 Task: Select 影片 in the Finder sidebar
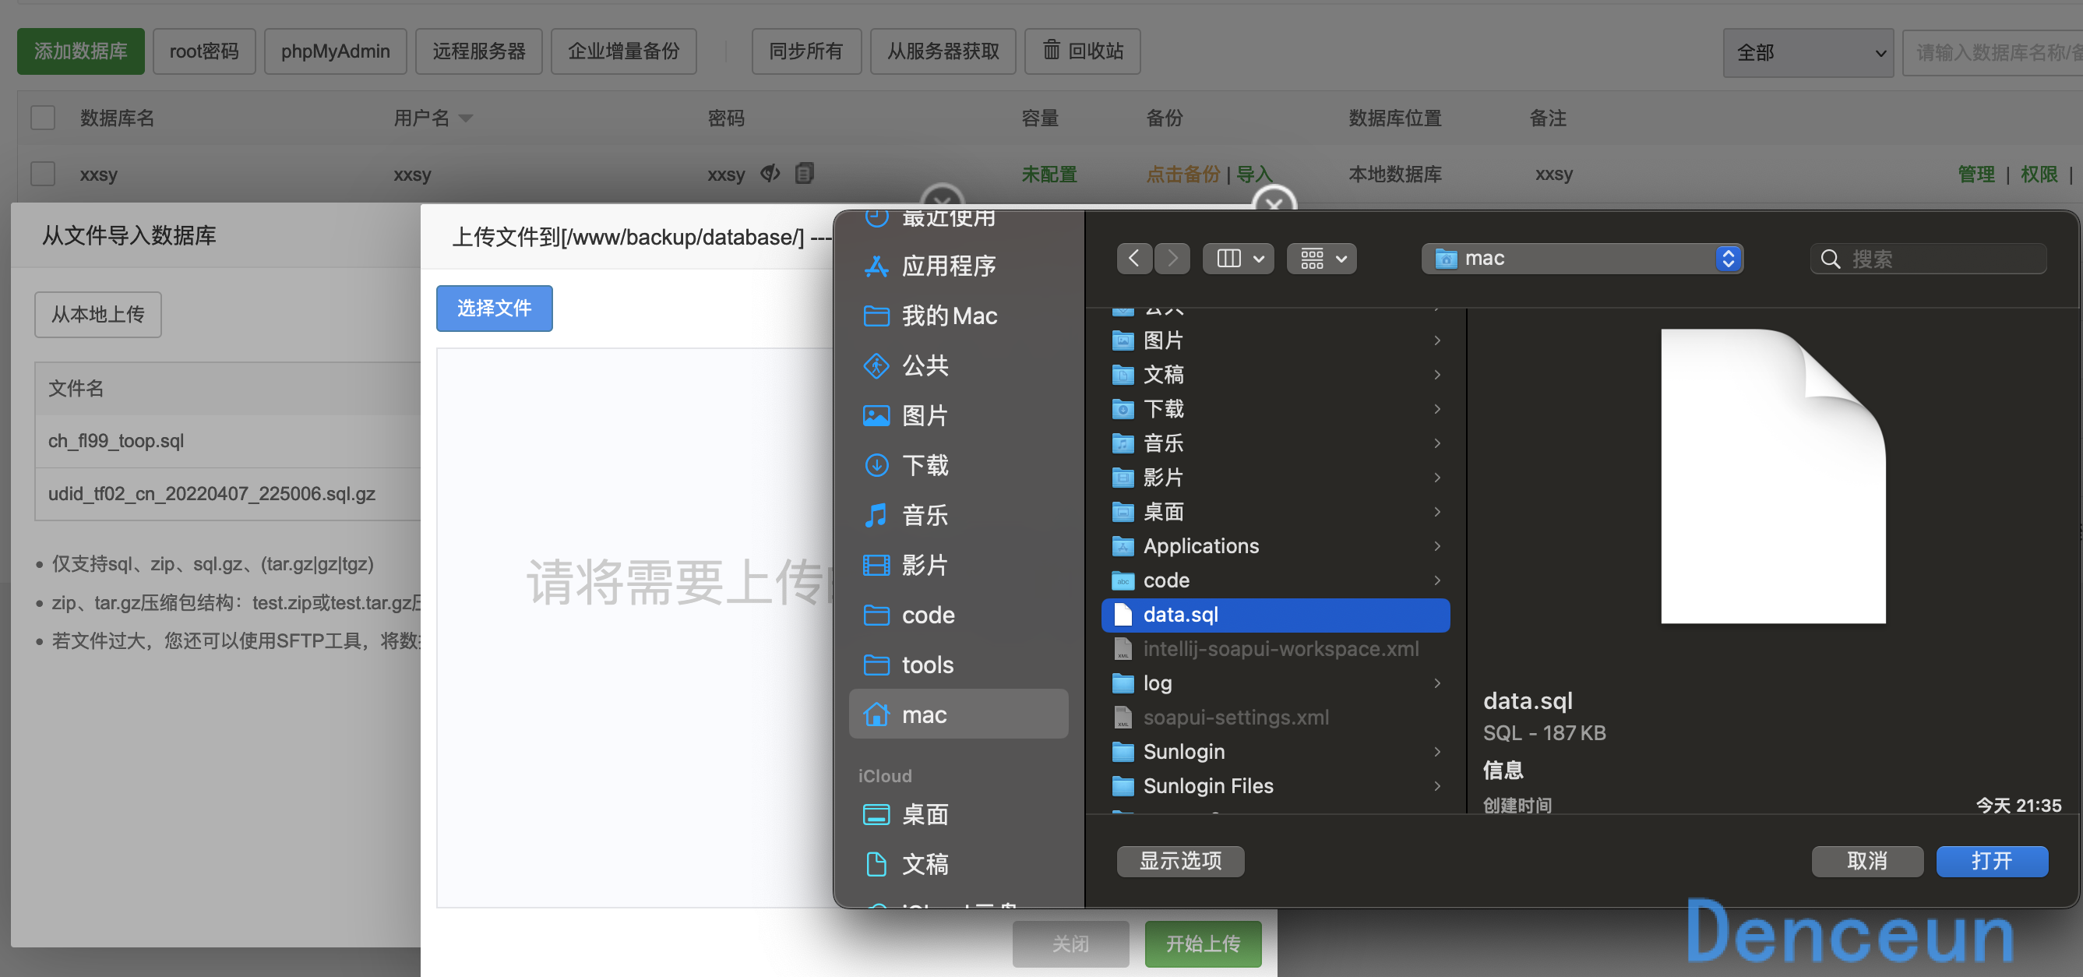click(958, 566)
